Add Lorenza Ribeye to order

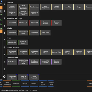click(x=67, y=52)
